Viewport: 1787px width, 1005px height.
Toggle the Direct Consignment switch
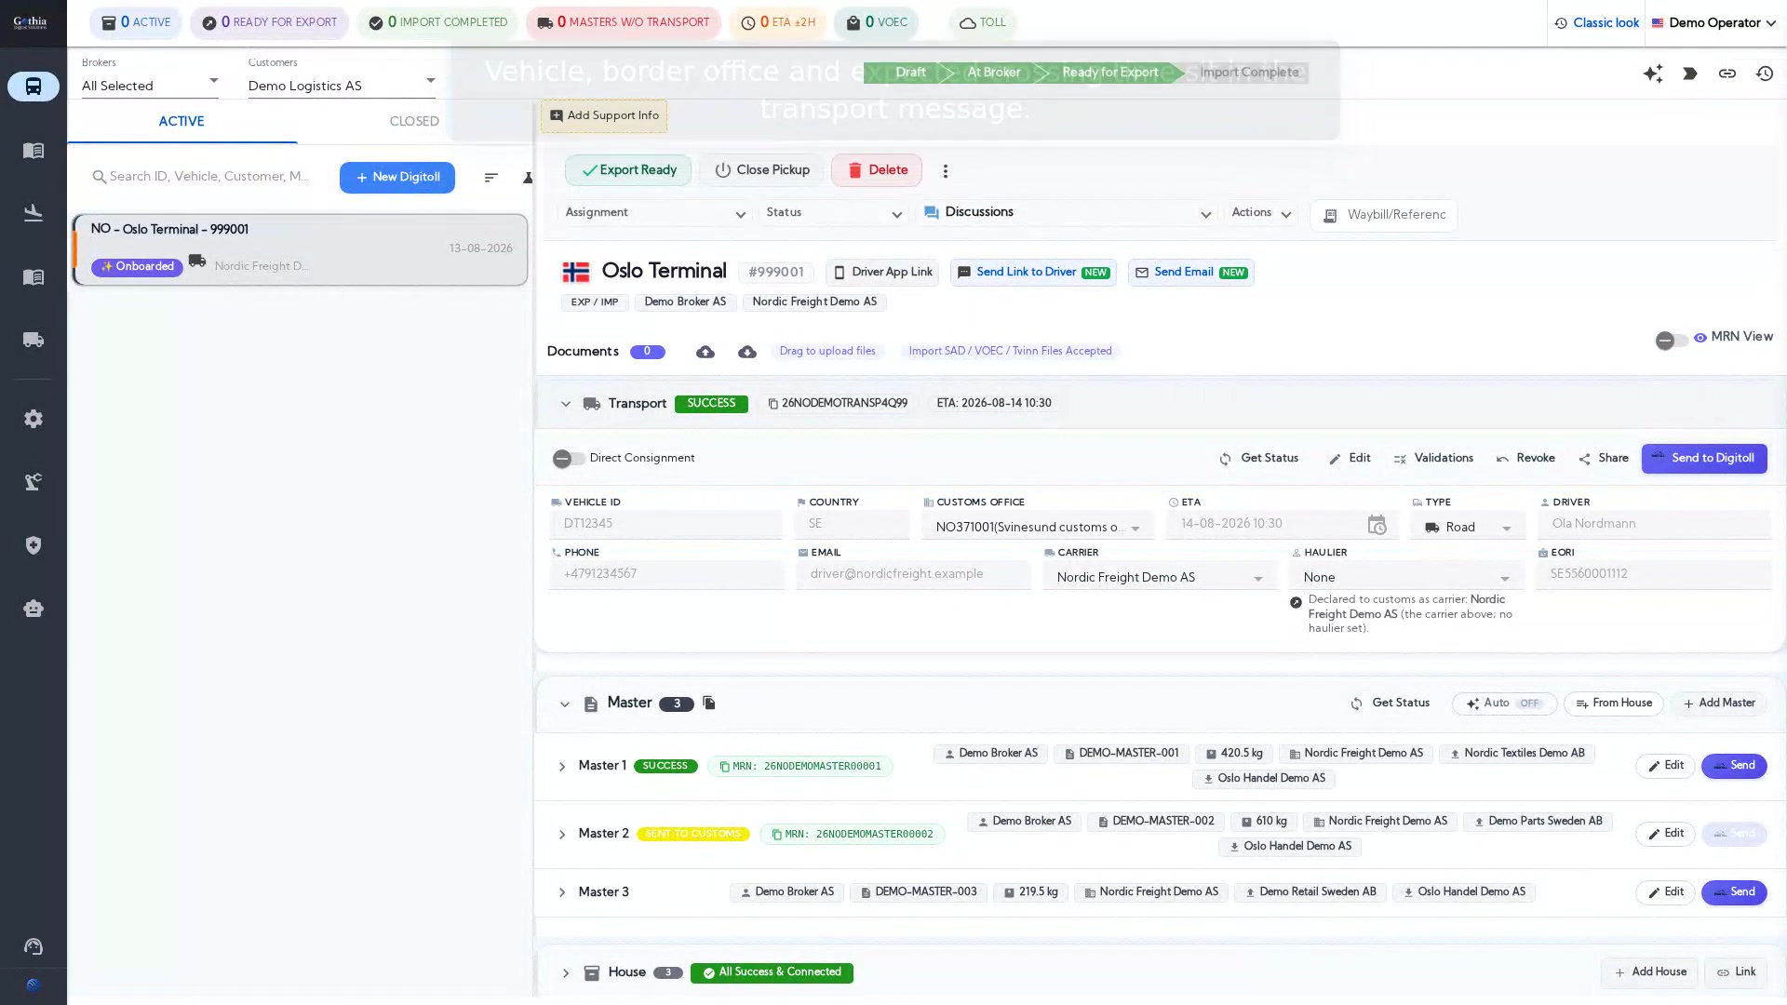coord(569,459)
